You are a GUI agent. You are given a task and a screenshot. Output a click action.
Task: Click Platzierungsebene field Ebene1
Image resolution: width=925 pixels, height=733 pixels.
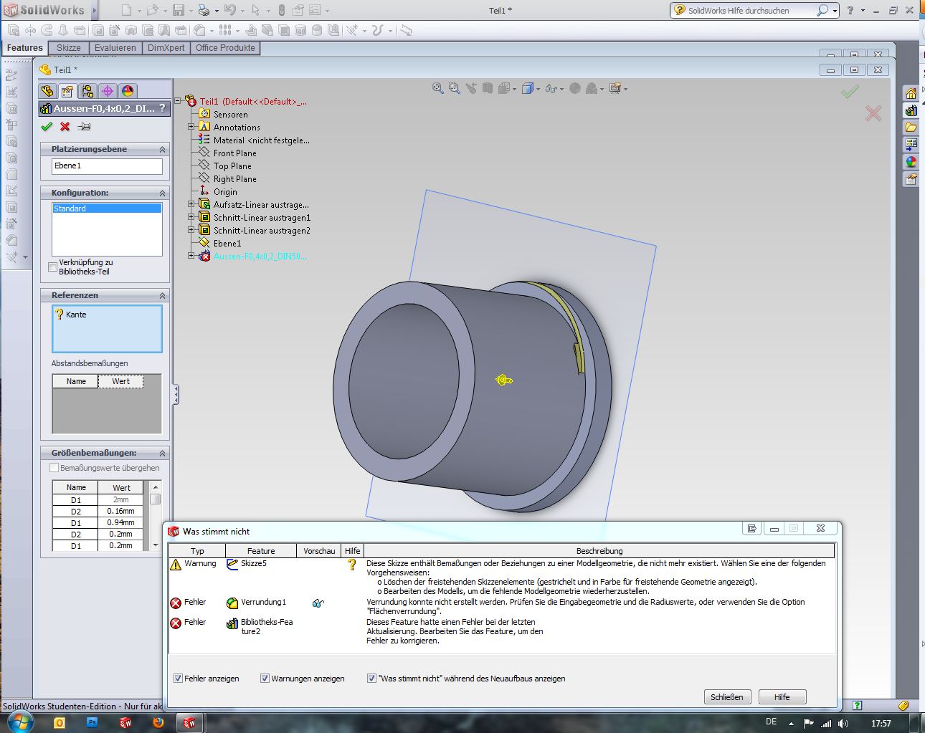coord(108,166)
